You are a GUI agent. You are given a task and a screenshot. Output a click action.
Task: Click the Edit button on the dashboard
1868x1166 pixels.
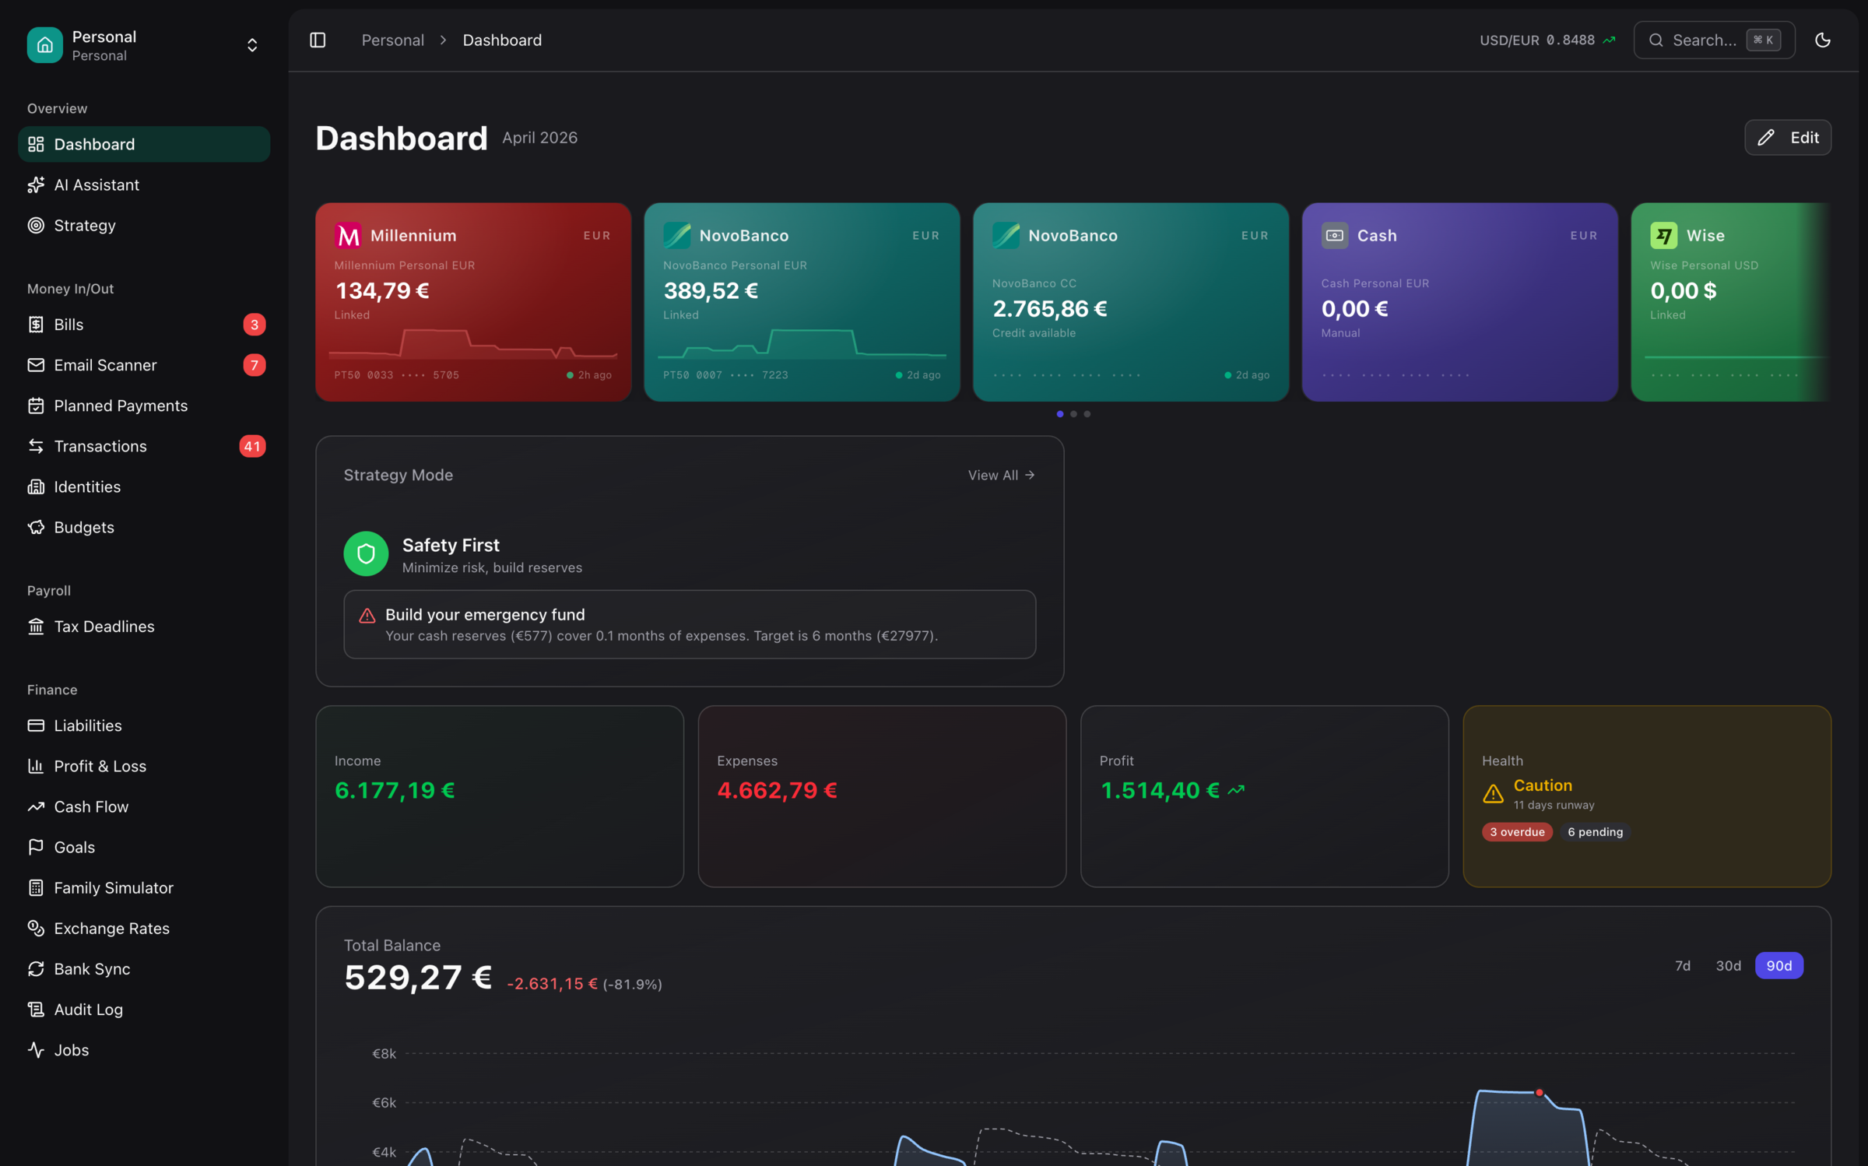1788,137
